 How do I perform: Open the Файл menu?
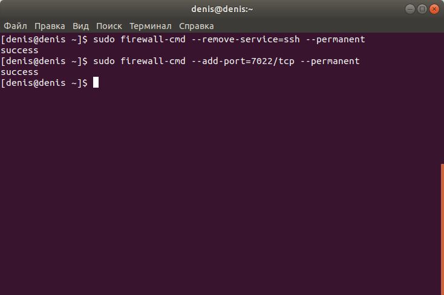15,26
